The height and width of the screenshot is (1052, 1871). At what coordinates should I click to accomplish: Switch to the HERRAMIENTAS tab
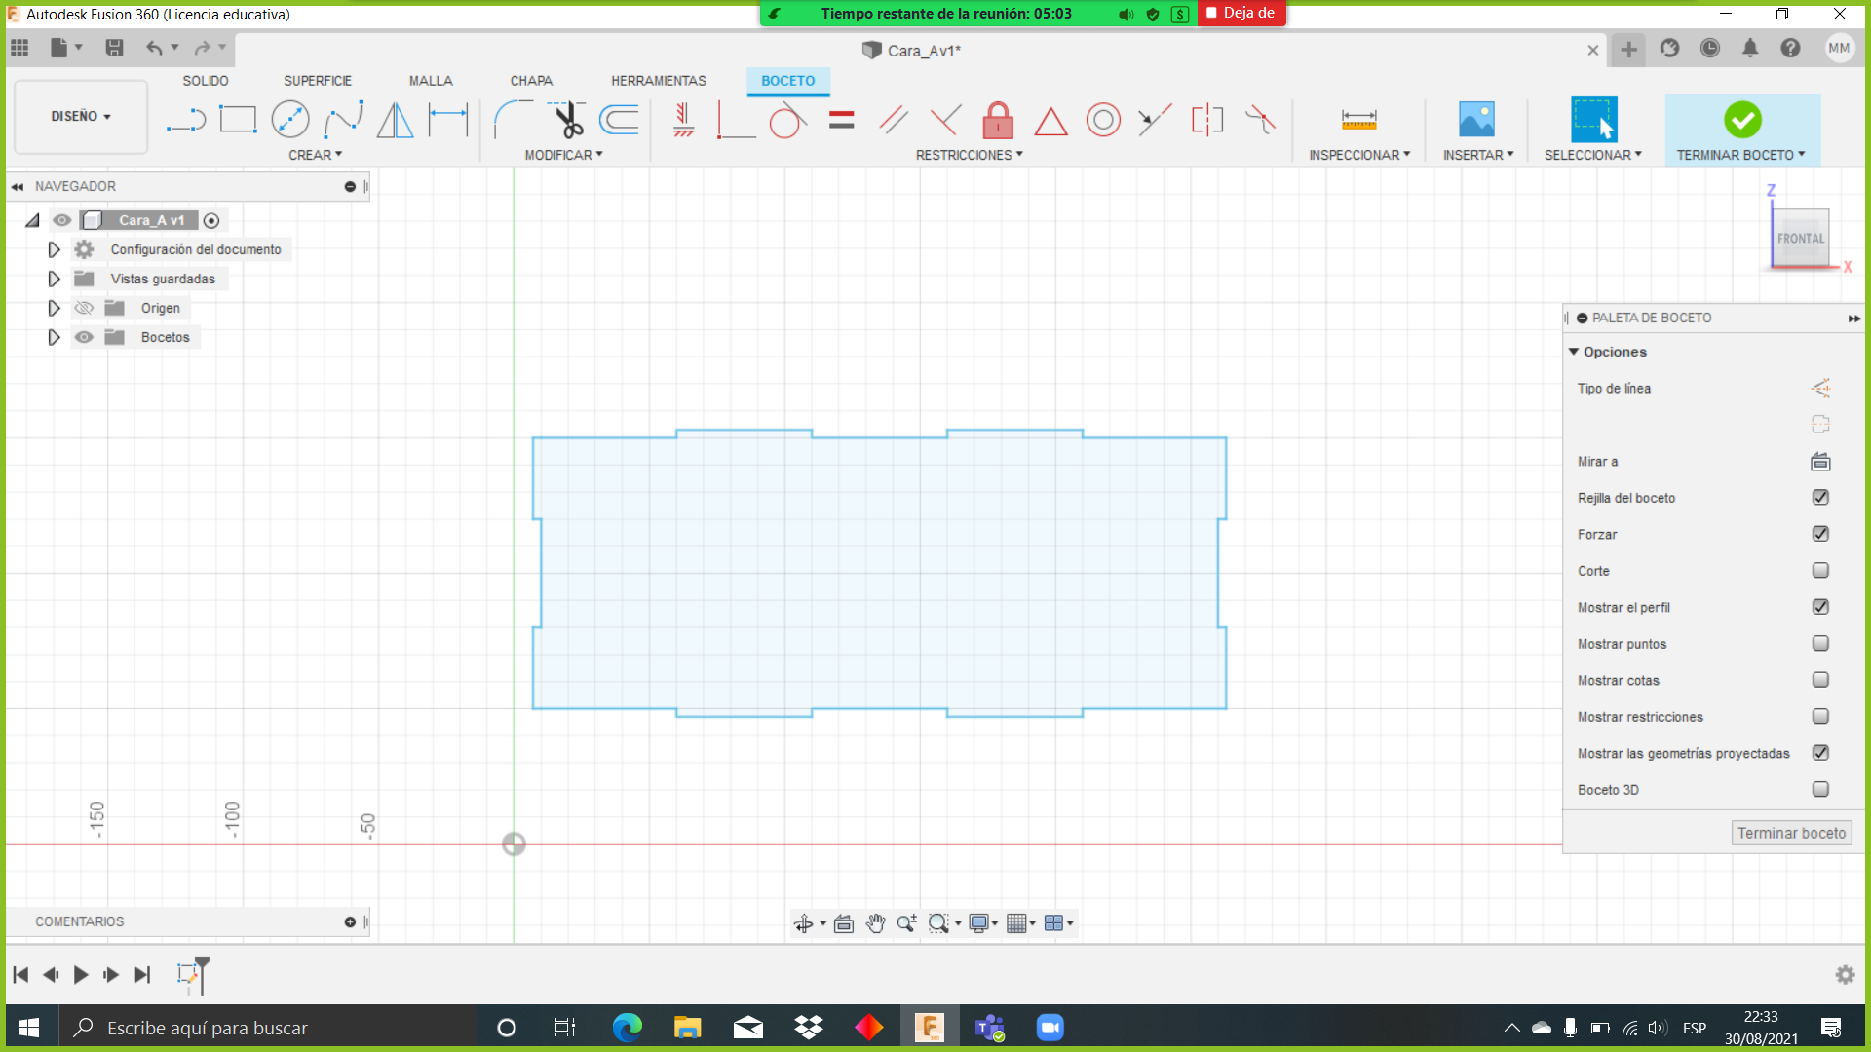pyautogui.click(x=659, y=81)
